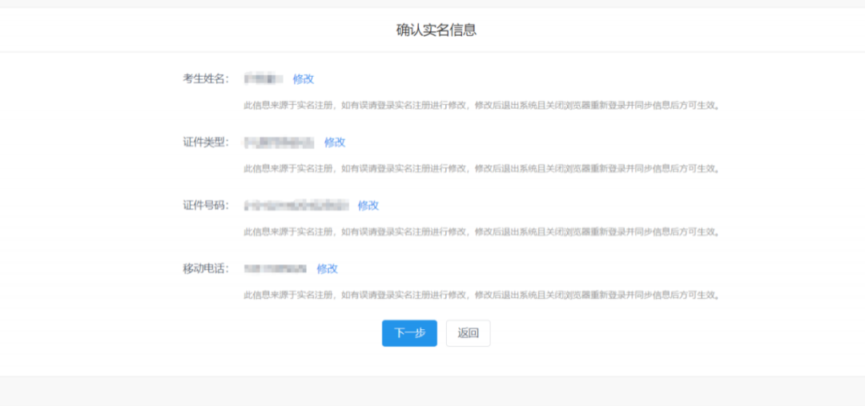
Task: Click the hint text under 考生姓名
Action: coord(481,105)
